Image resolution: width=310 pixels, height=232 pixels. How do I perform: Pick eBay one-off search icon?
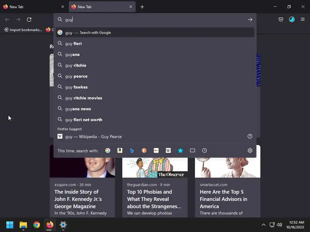pos(156,150)
